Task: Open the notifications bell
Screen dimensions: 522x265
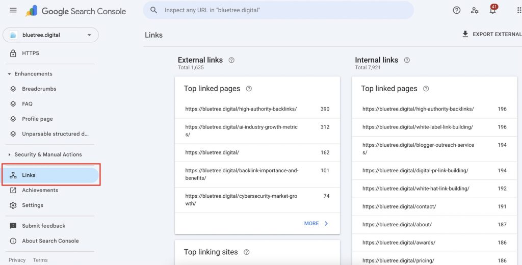Action: coord(492,10)
